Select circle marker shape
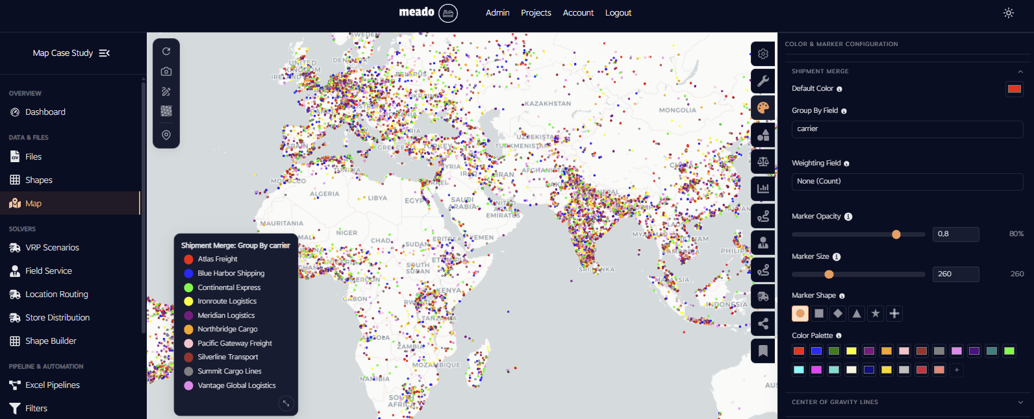 (800, 313)
